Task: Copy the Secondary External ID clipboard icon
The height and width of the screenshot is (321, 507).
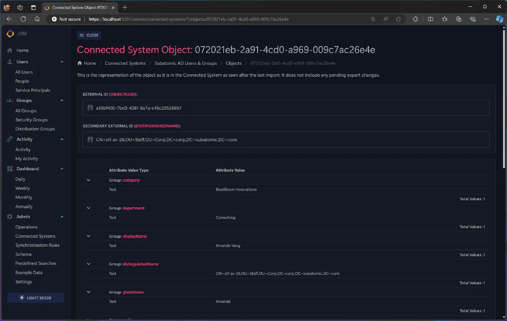Action: 90,139
